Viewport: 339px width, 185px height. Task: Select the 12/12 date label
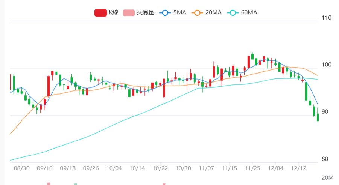point(298,168)
